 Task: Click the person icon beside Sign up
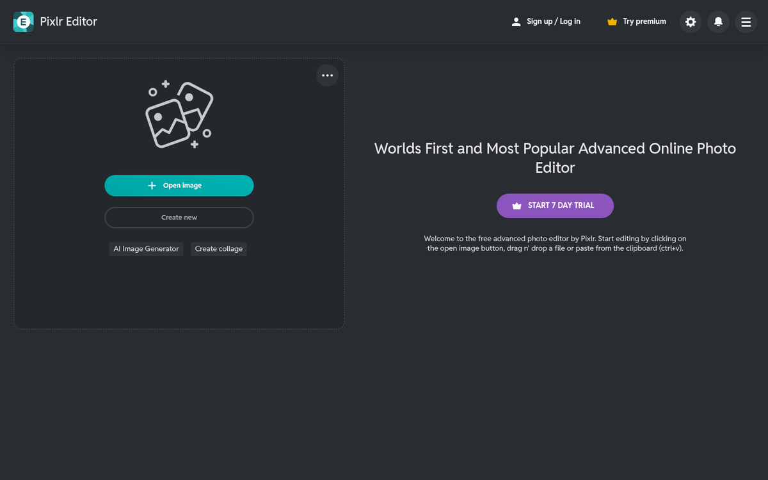(516, 22)
